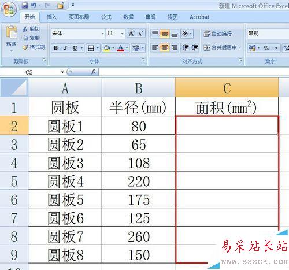Select row 5 header
Image resolution: width=289 pixels, height=270 pixels.
tap(14, 181)
